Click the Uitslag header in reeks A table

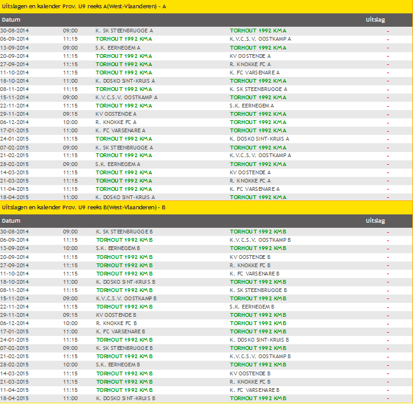[x=375, y=20]
